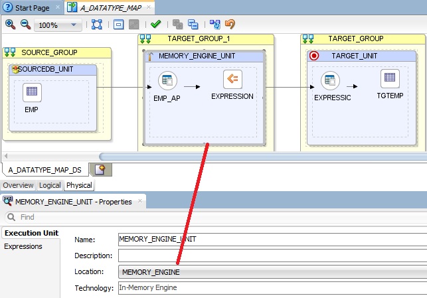This screenshot has height=298, width=427.
Task: Click the fit-to-window toolbar icon
Action: 96,25
